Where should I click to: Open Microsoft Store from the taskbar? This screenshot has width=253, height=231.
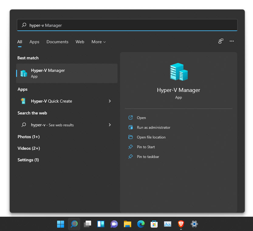point(154,224)
